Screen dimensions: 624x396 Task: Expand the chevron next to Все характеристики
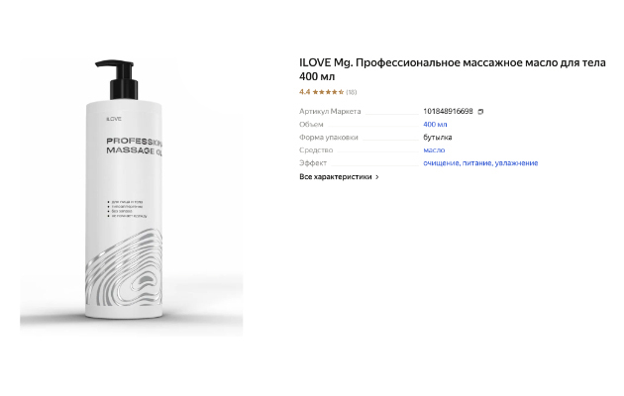coord(377,177)
